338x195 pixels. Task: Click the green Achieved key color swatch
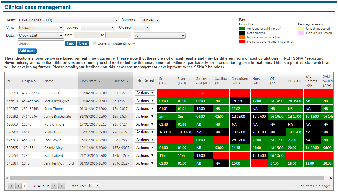click(x=242, y=29)
